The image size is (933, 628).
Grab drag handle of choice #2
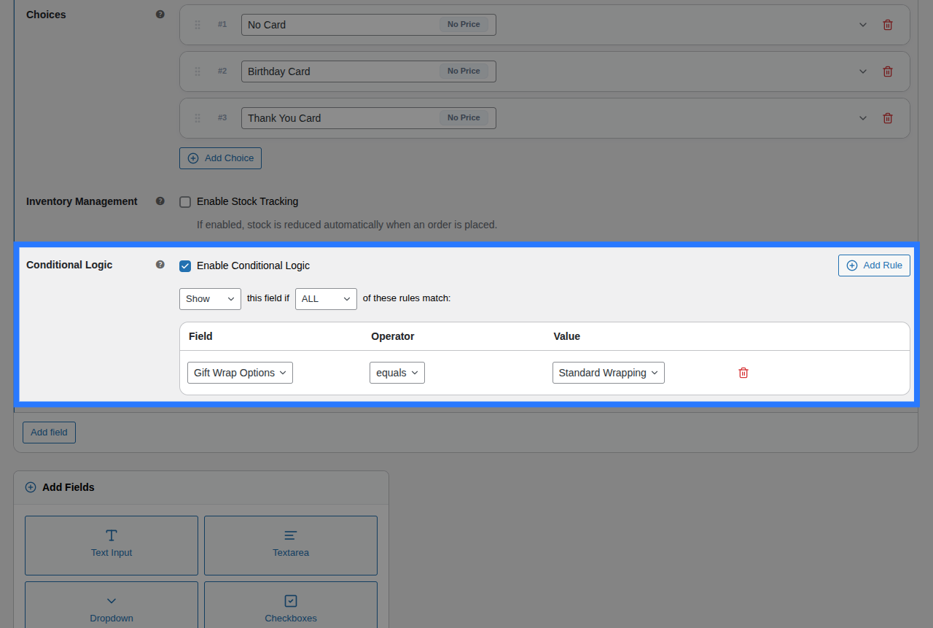coord(198,71)
